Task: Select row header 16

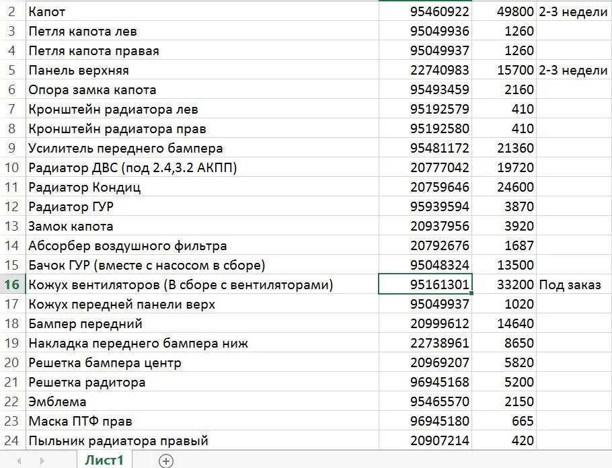Action: pos(13,284)
